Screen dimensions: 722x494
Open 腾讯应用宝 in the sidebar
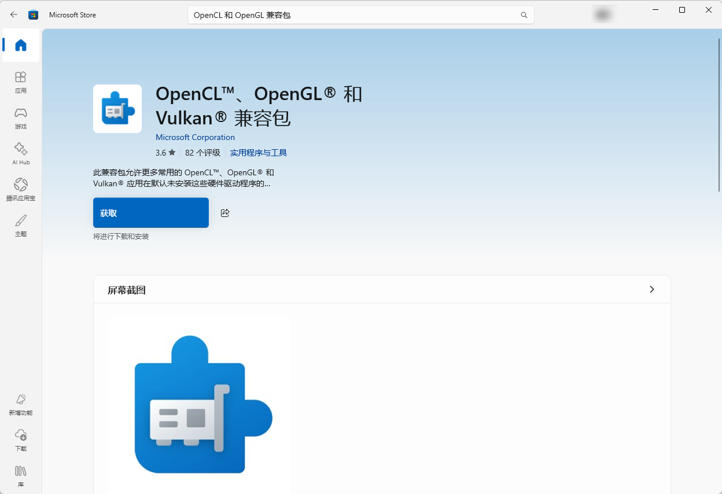pyautogui.click(x=21, y=189)
